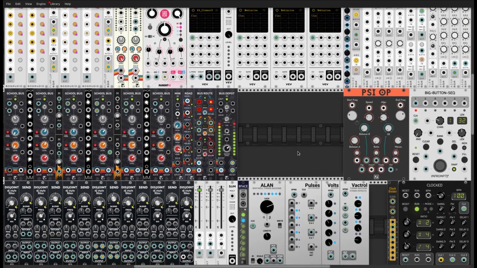Flip the ALAN BI switch
The width and height of the screenshot is (477, 268).
pos(253,261)
